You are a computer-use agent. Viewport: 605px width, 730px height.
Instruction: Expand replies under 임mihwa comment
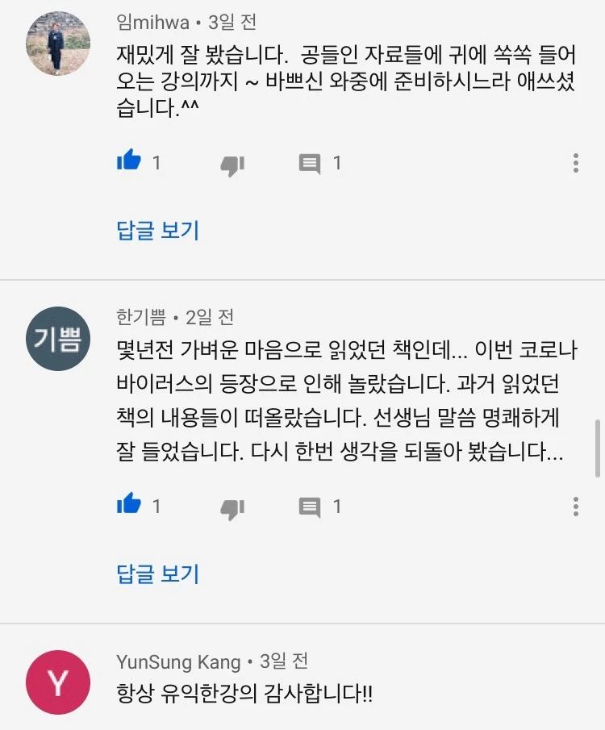pyautogui.click(x=158, y=230)
